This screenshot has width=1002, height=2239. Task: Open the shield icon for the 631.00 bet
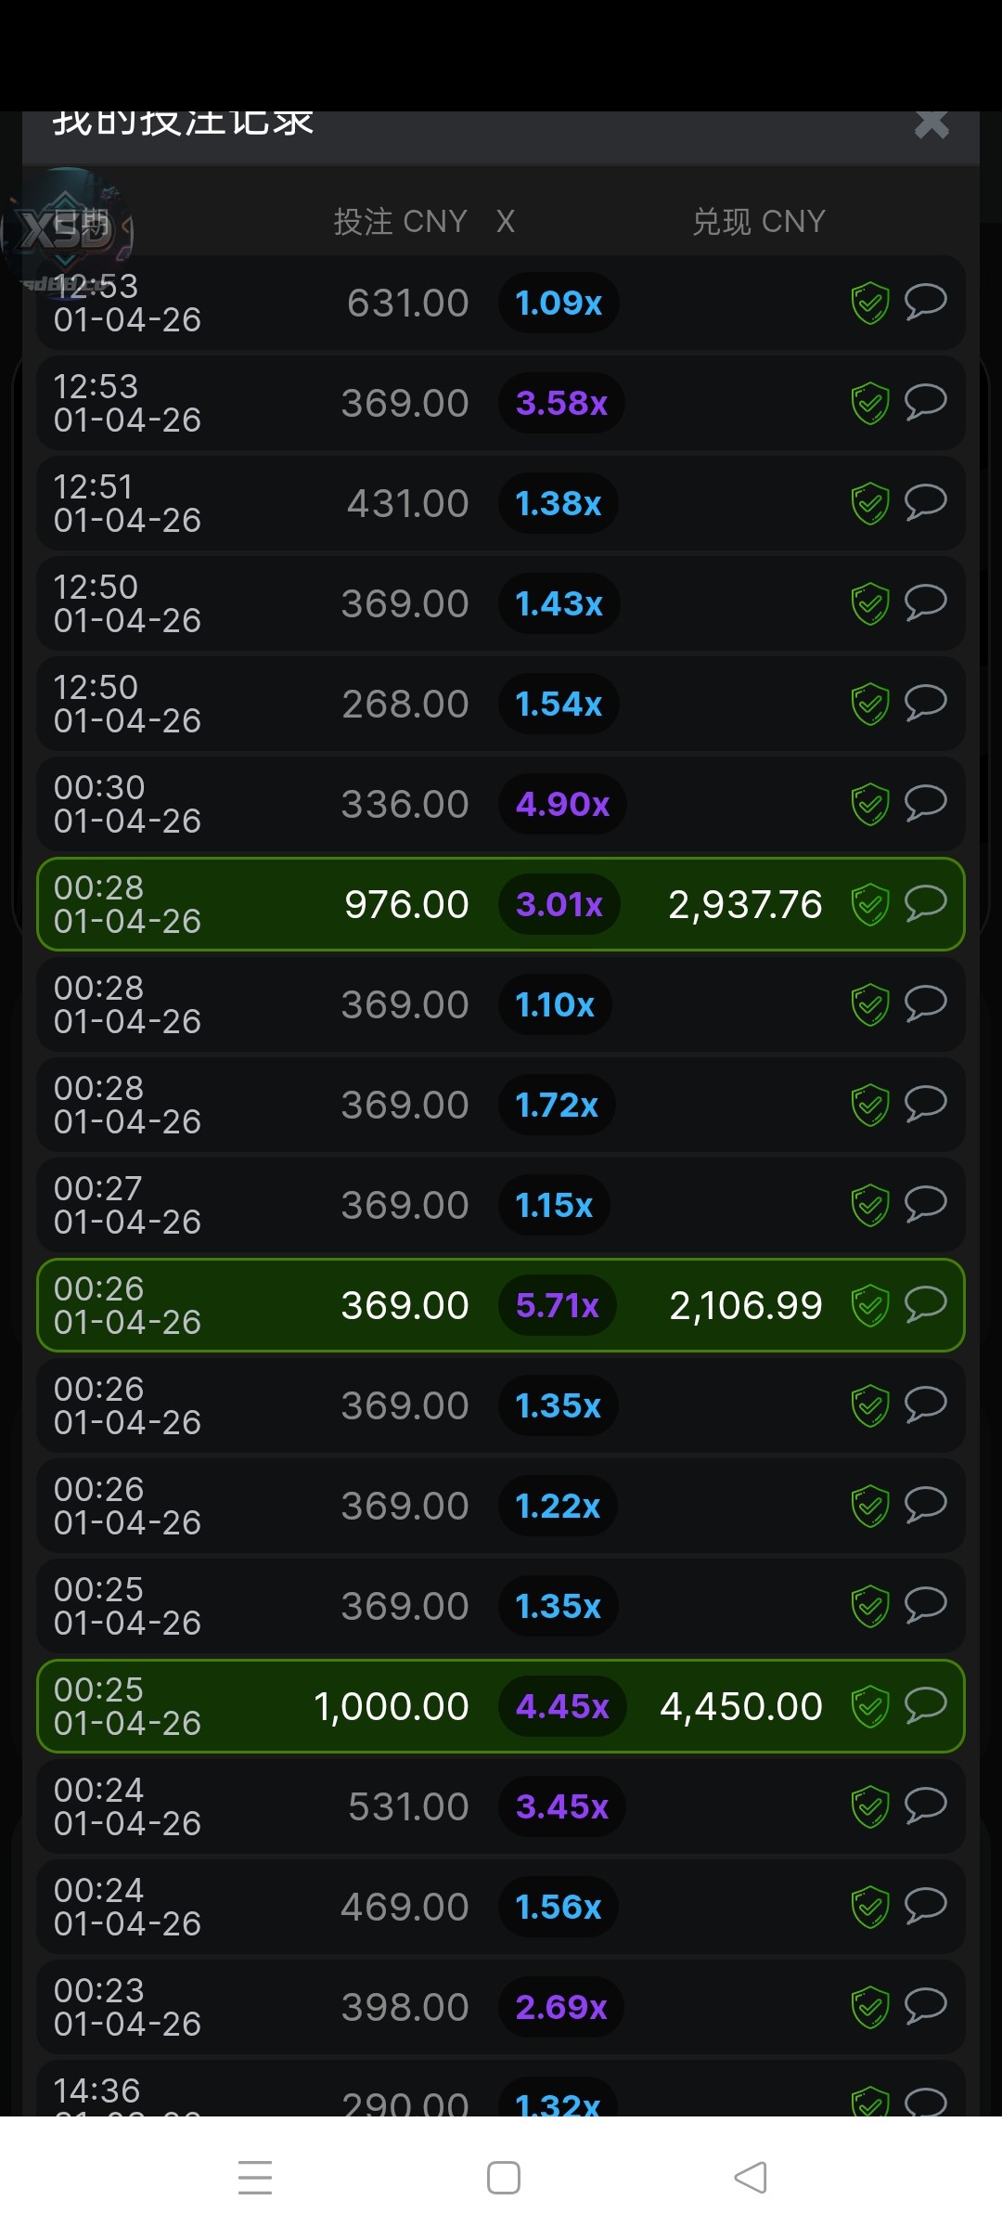click(x=870, y=304)
